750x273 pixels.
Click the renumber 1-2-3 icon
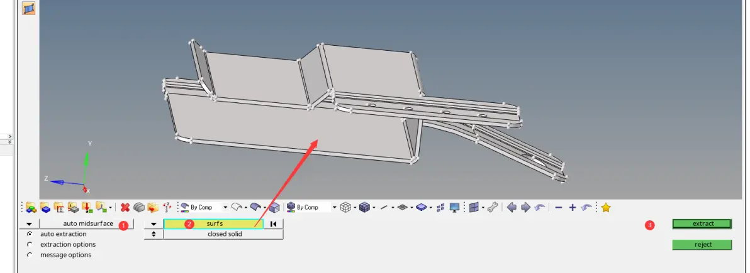click(167, 208)
